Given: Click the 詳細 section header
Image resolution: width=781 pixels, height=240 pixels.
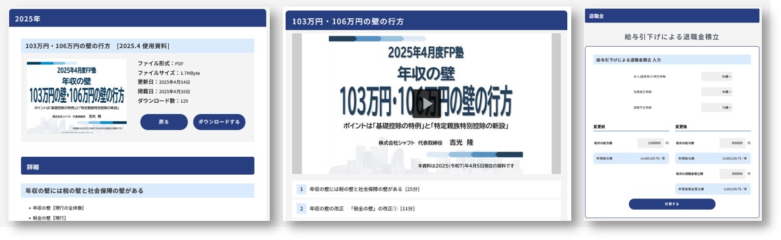Looking at the screenshot, I should (137, 165).
